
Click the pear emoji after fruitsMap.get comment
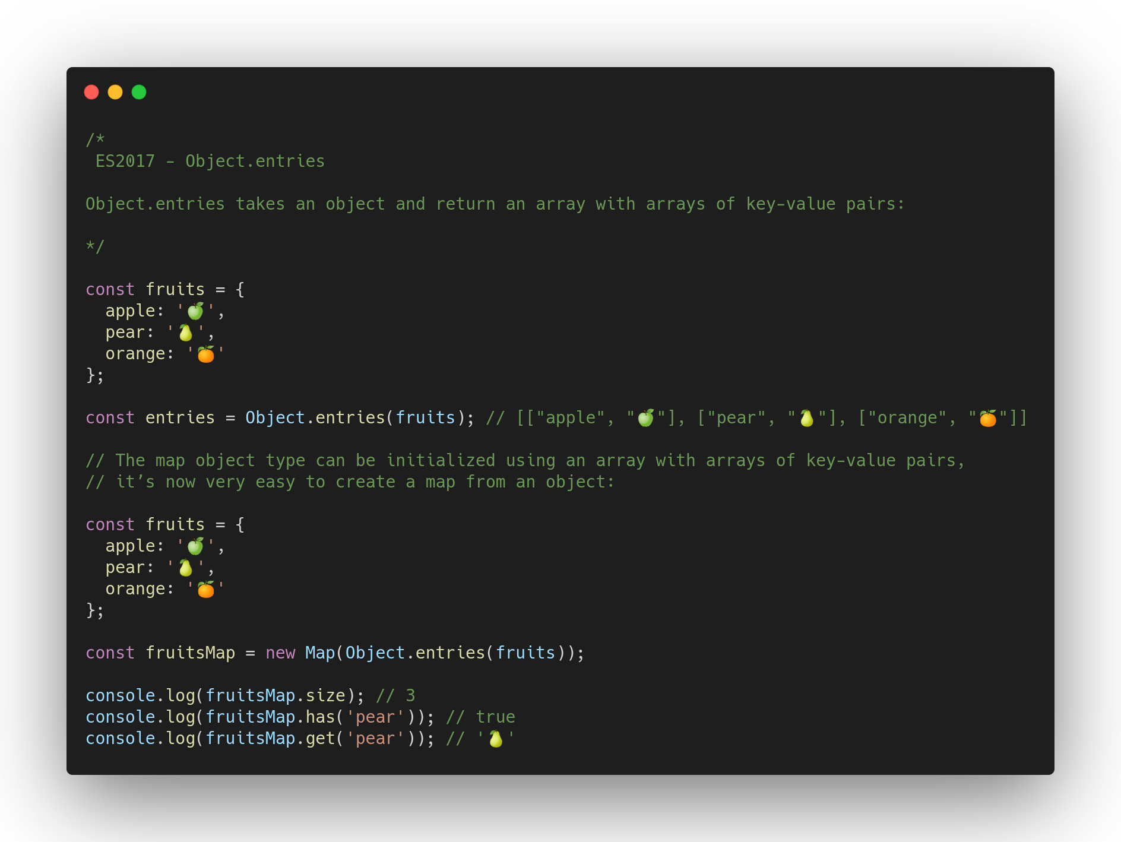pyautogui.click(x=496, y=738)
